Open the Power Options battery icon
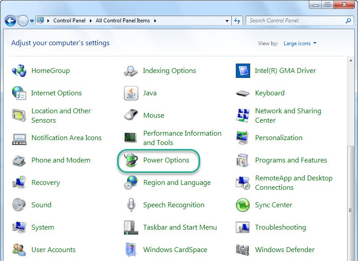The height and width of the screenshot is (261, 358). [131, 160]
